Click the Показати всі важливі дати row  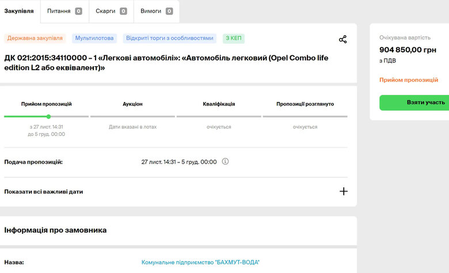tap(44, 191)
